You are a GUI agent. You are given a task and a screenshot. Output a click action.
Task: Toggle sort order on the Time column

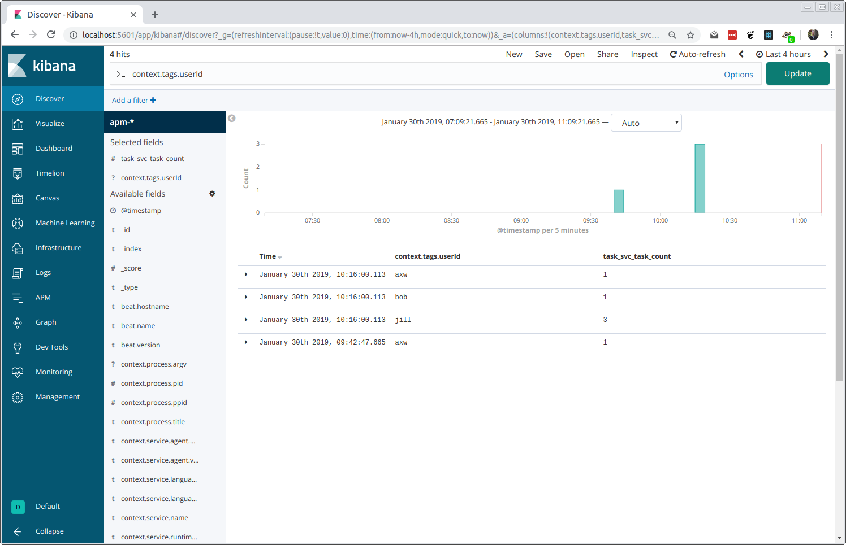point(270,256)
